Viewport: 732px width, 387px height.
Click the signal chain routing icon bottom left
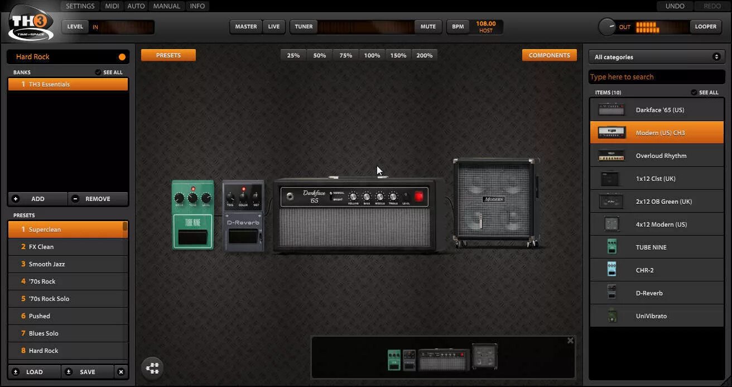152,367
